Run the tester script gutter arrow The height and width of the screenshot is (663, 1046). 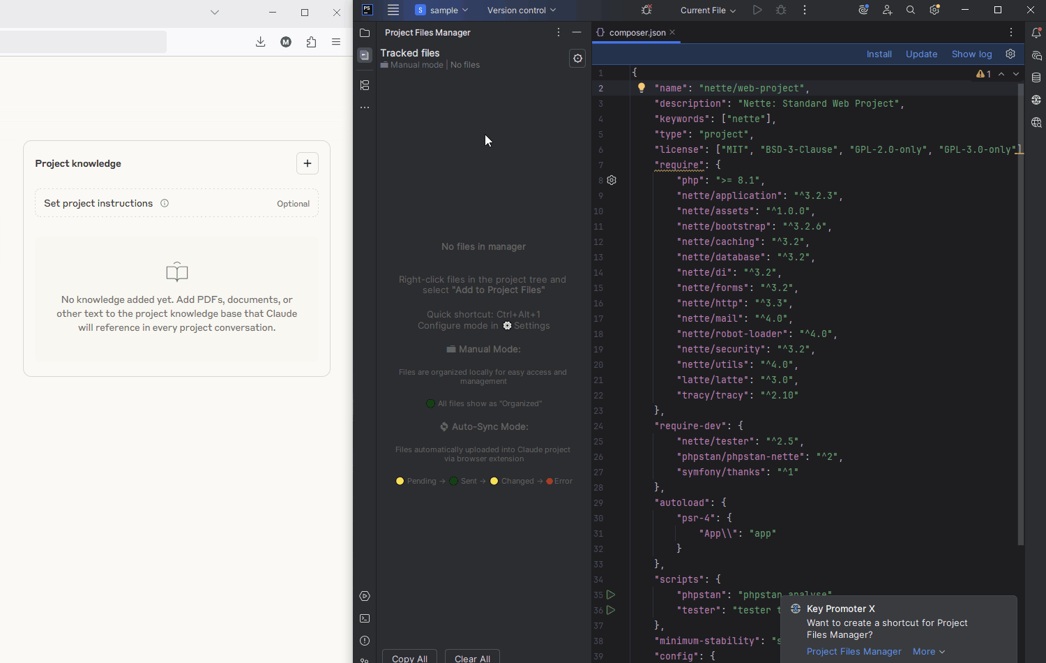[611, 610]
